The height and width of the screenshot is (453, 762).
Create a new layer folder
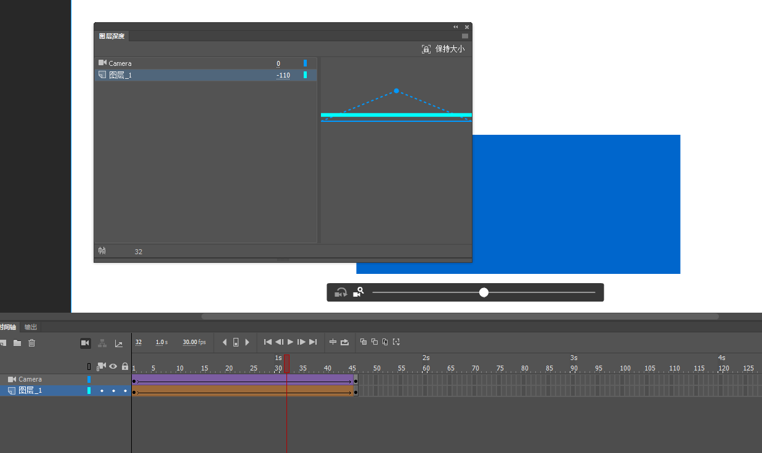coord(17,343)
